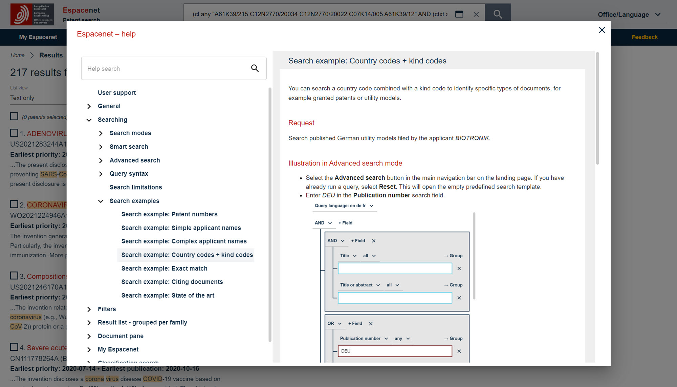Click the help search magnifier icon
Screen dimensions: 677x387
[x=255, y=68]
